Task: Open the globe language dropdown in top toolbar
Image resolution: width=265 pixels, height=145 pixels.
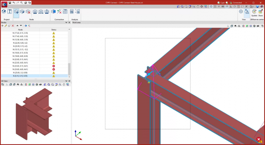Action: click(x=257, y=7)
